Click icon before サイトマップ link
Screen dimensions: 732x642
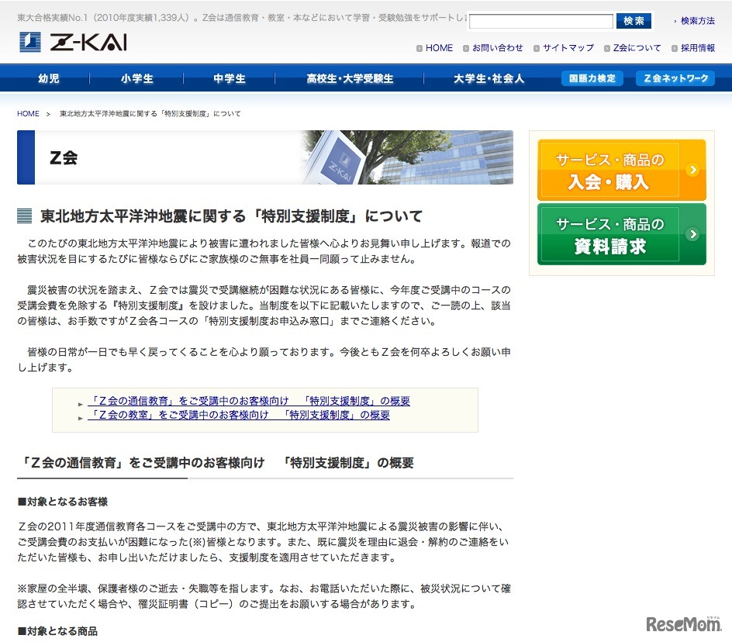pos(537,48)
